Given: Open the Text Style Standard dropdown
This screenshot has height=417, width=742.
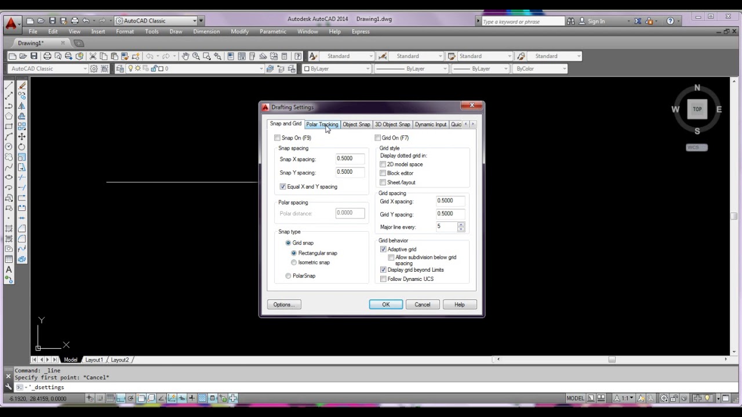Looking at the screenshot, I should tap(347, 56).
